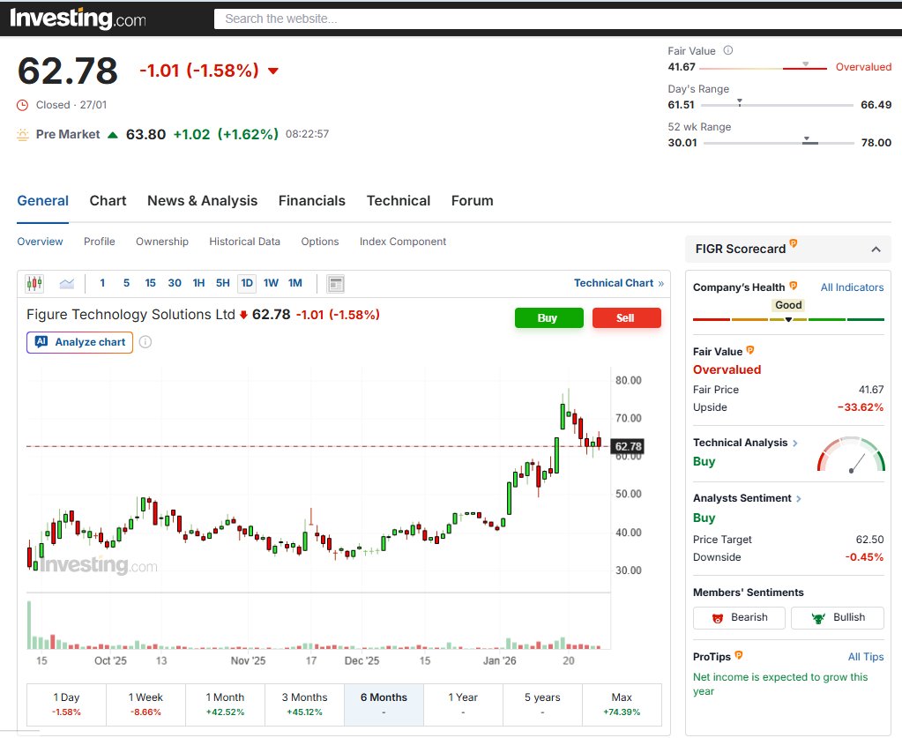Set chart interval to 30 minutes
Screen dimensions: 902x738
point(175,283)
